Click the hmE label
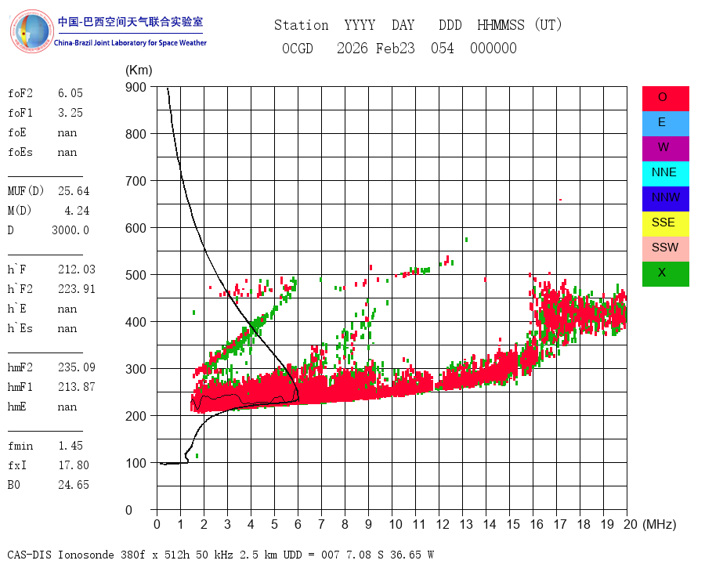705x564 pixels. coord(17,407)
